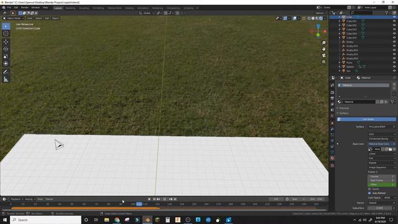398x224 pixels.
Task: Hide the Sun object in outliner
Action: pyautogui.click(x=394, y=71)
